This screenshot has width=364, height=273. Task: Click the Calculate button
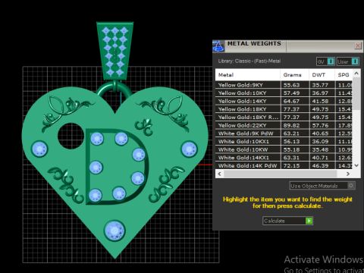point(287,221)
